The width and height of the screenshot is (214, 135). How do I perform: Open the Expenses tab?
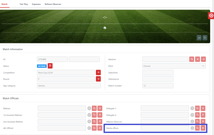(36, 4)
